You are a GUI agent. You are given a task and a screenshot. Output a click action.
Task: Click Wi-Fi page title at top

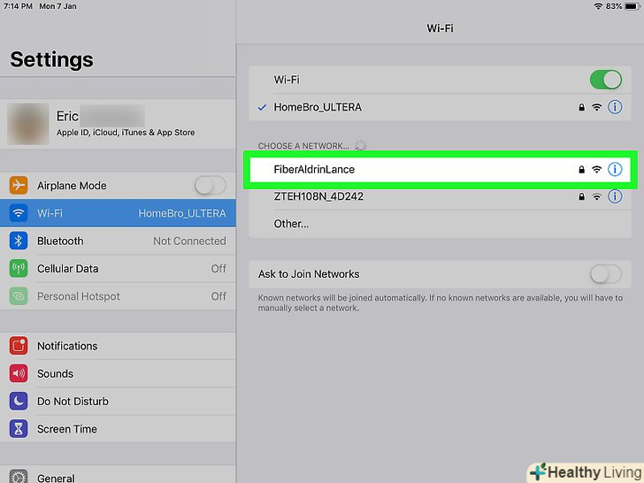440,28
